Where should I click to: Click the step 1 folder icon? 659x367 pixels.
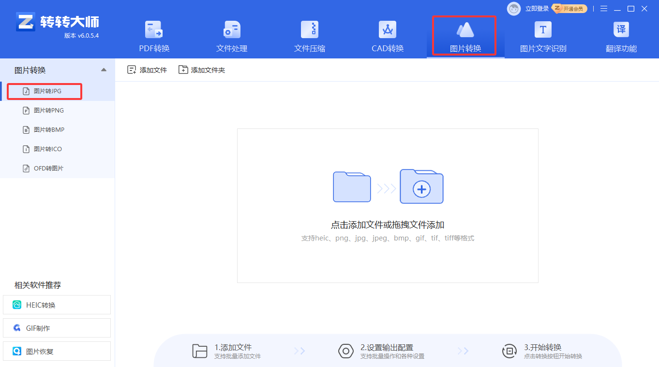pos(200,351)
